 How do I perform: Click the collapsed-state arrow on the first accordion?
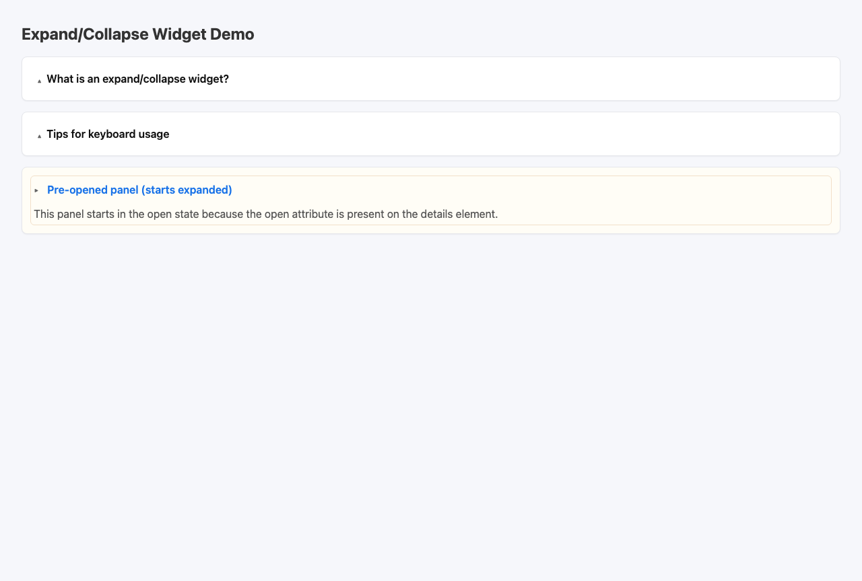click(39, 79)
